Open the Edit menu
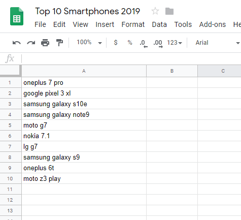The image size is (241, 220). 59,24
